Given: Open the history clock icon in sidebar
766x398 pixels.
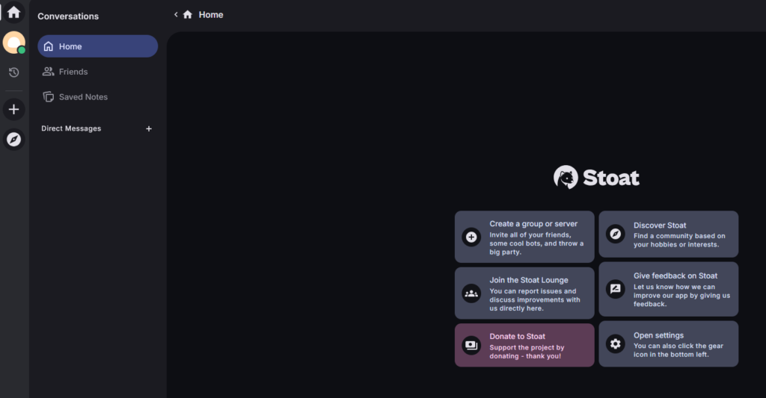Looking at the screenshot, I should click(13, 72).
